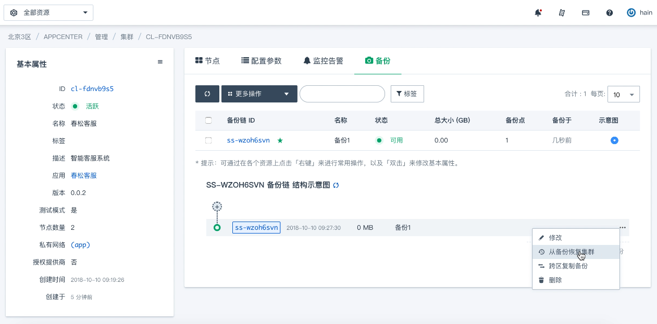Click the 活跃 cluster status text
Viewport: 657px width, 324px height.
pyautogui.click(x=92, y=106)
